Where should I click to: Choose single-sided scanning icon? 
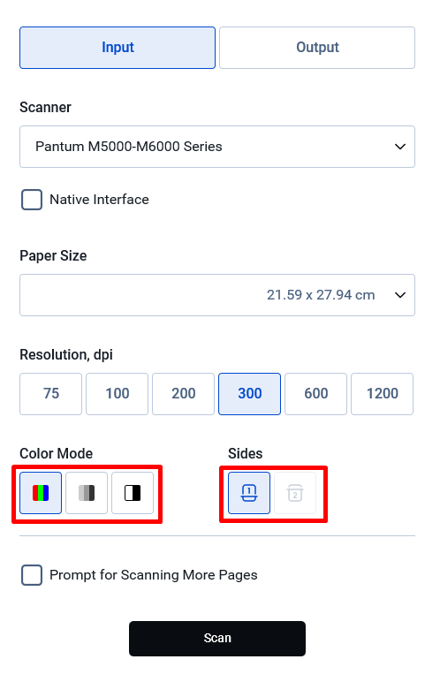tap(249, 493)
